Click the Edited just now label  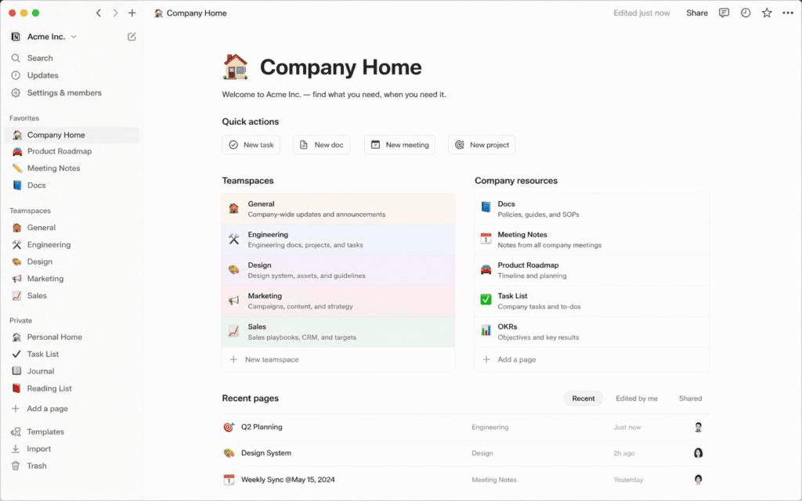coord(641,13)
